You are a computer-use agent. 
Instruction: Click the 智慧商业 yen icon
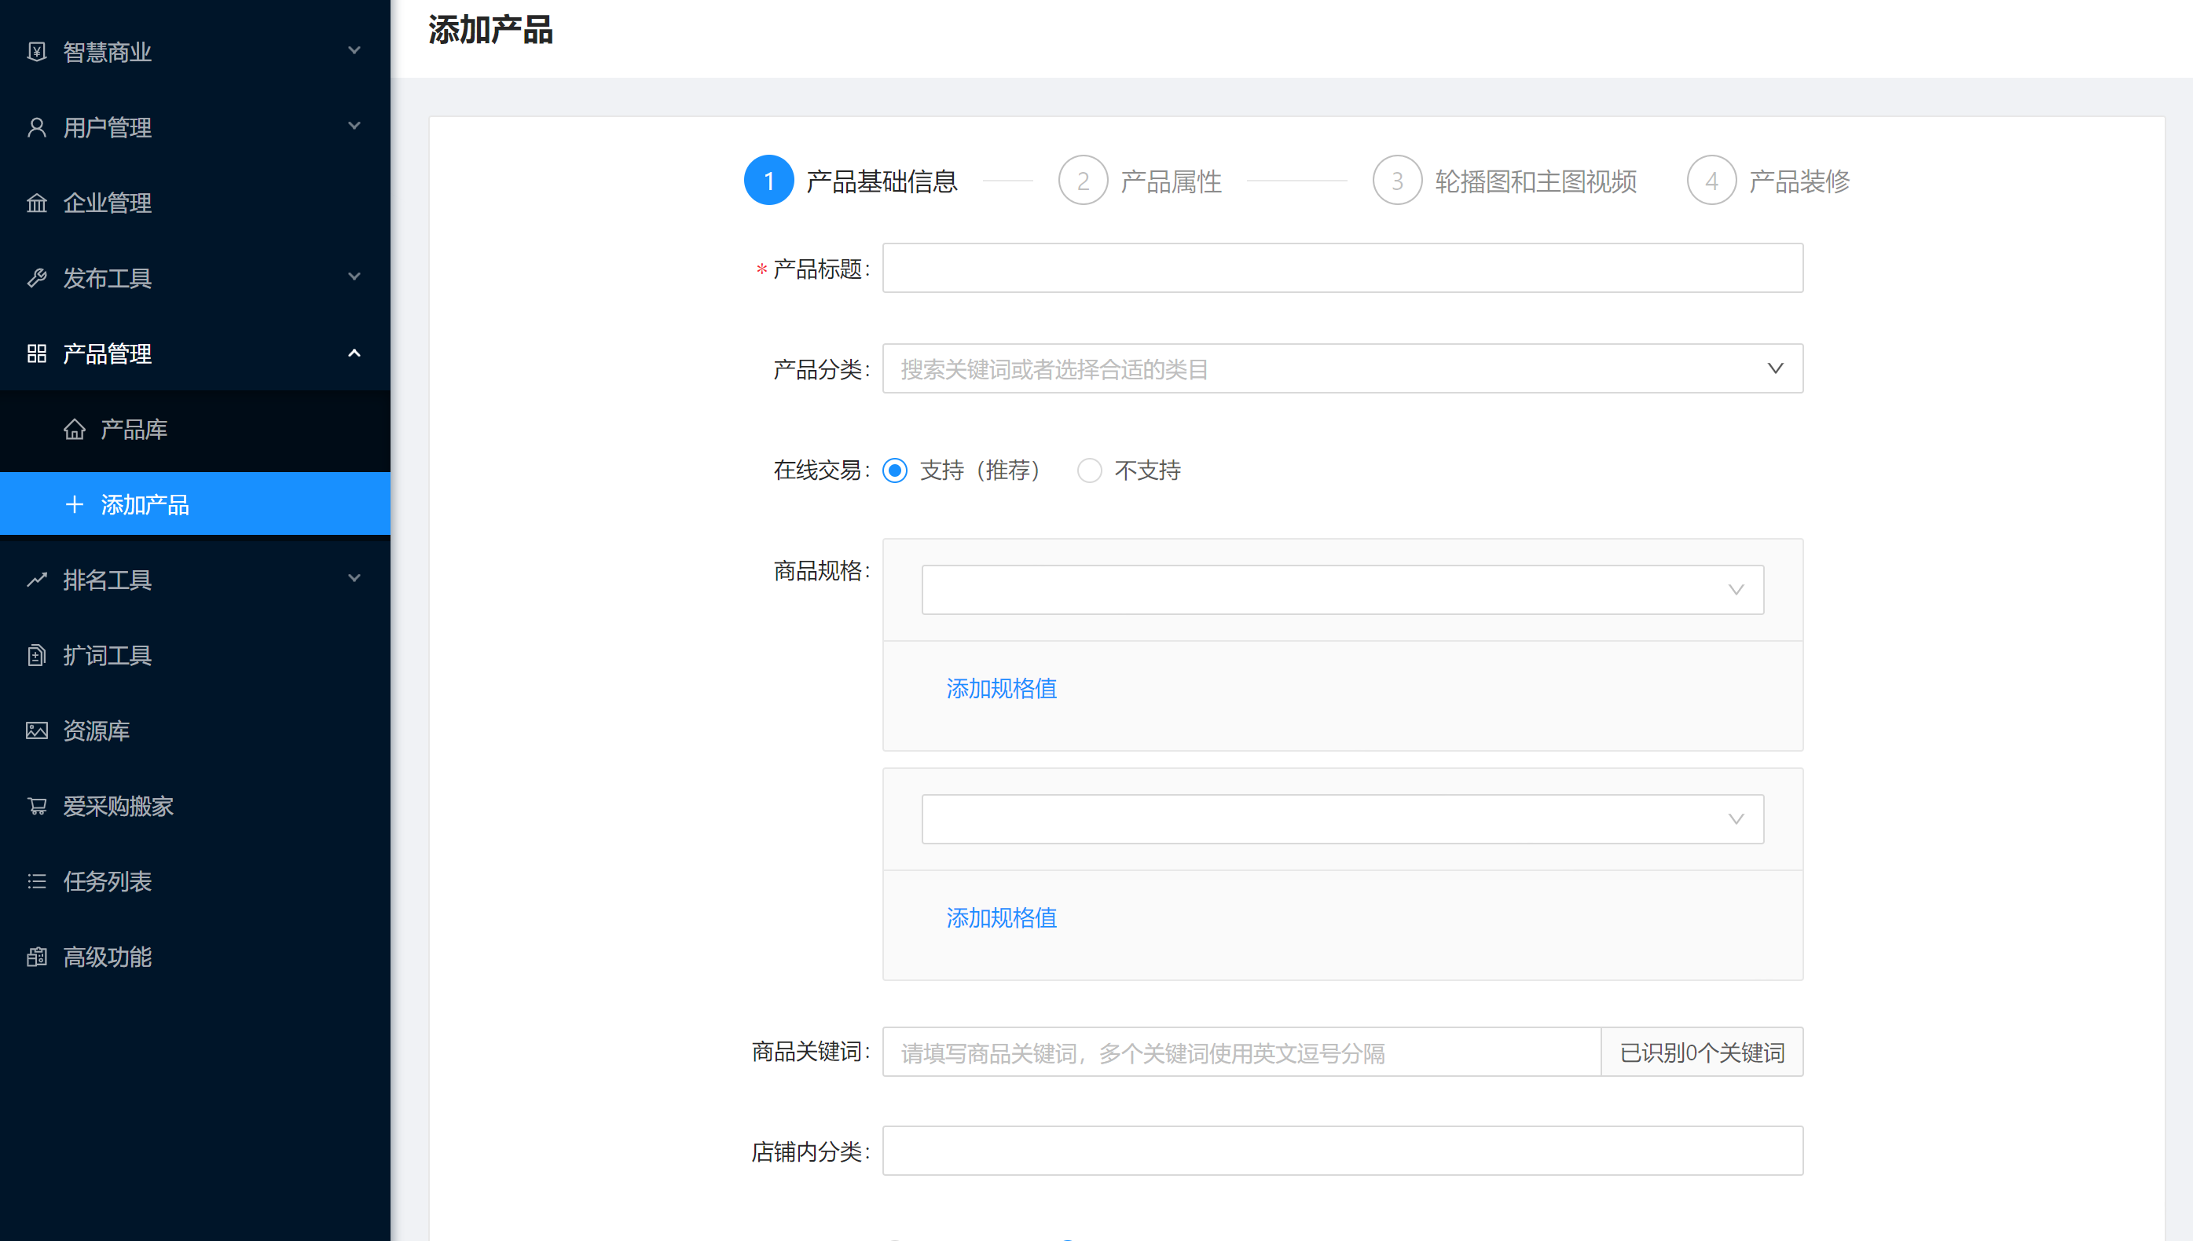[37, 52]
